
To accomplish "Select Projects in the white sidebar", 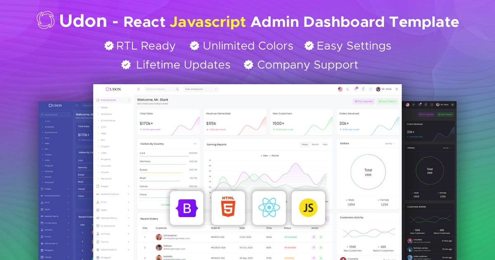I will click(106, 159).
